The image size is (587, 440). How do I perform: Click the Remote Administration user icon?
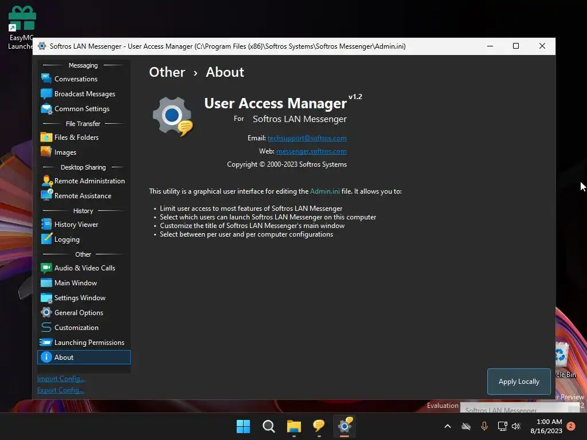tap(46, 180)
